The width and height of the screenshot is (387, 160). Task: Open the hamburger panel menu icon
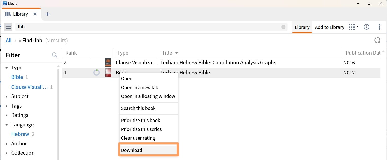(x=8, y=27)
